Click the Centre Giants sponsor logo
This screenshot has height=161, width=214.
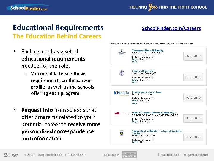point(129,155)
